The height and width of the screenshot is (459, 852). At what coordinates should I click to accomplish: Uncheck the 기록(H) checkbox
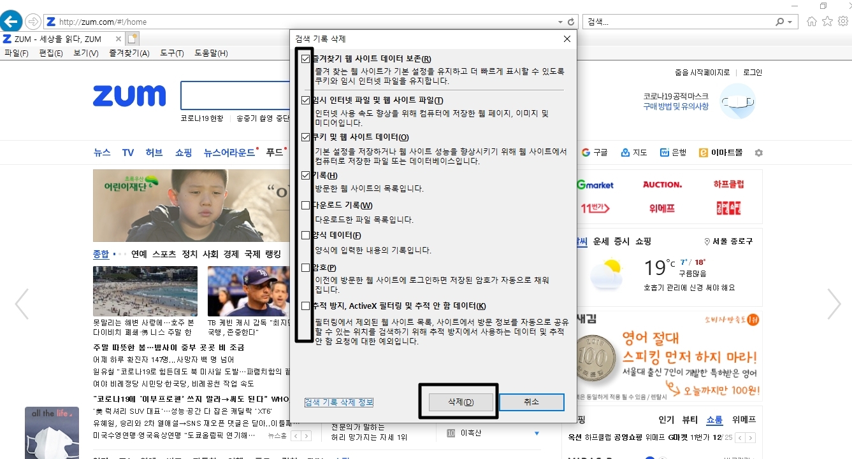[306, 175]
